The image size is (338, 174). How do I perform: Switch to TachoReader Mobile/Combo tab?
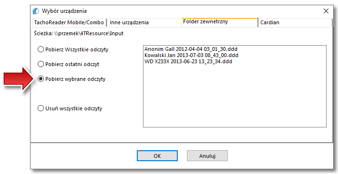(69, 22)
